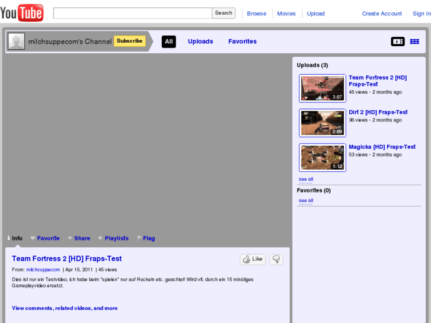Click the arrow icon beside Share
The height and width of the screenshot is (323, 431).
pyautogui.click(x=70, y=238)
